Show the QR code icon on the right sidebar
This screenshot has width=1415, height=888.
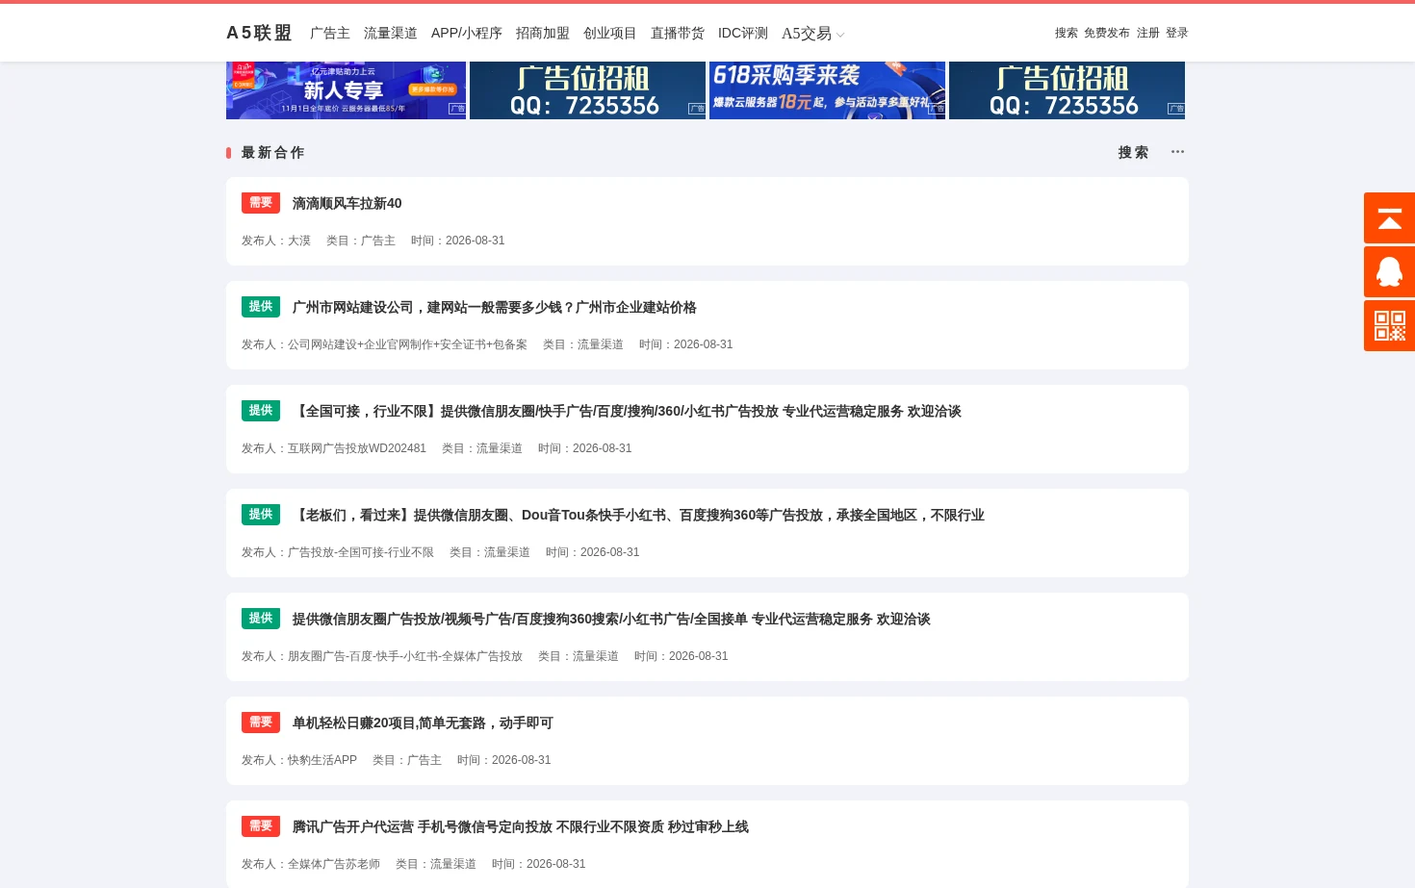(1389, 325)
